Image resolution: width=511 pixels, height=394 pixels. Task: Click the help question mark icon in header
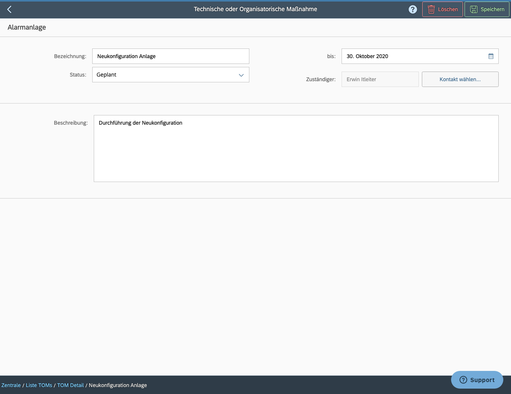(x=413, y=9)
